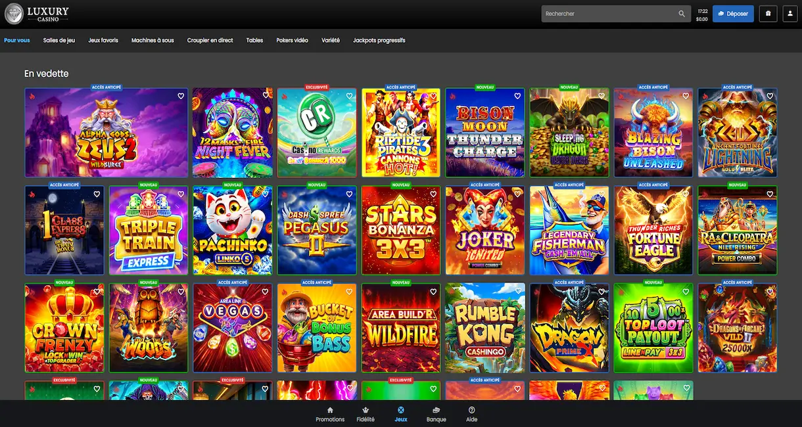Open Dragon Prime game thumbnail
This screenshot has height=427, width=802.
pyautogui.click(x=569, y=328)
